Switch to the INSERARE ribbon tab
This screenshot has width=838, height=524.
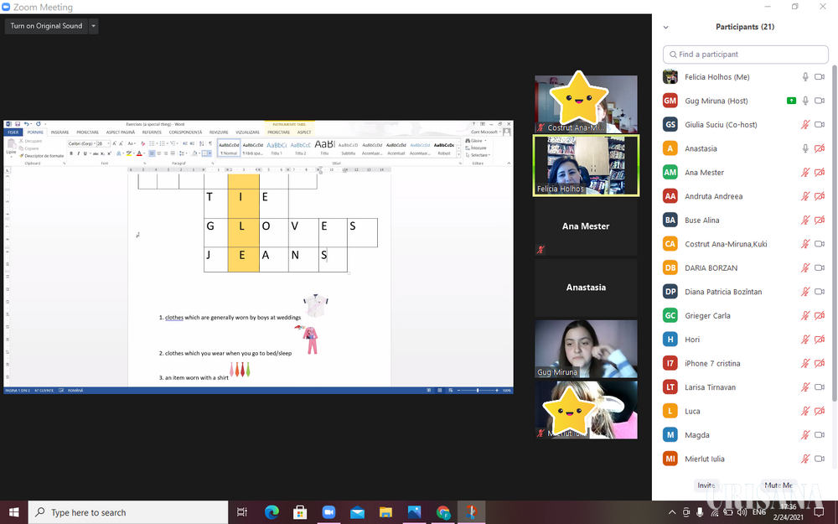click(59, 132)
